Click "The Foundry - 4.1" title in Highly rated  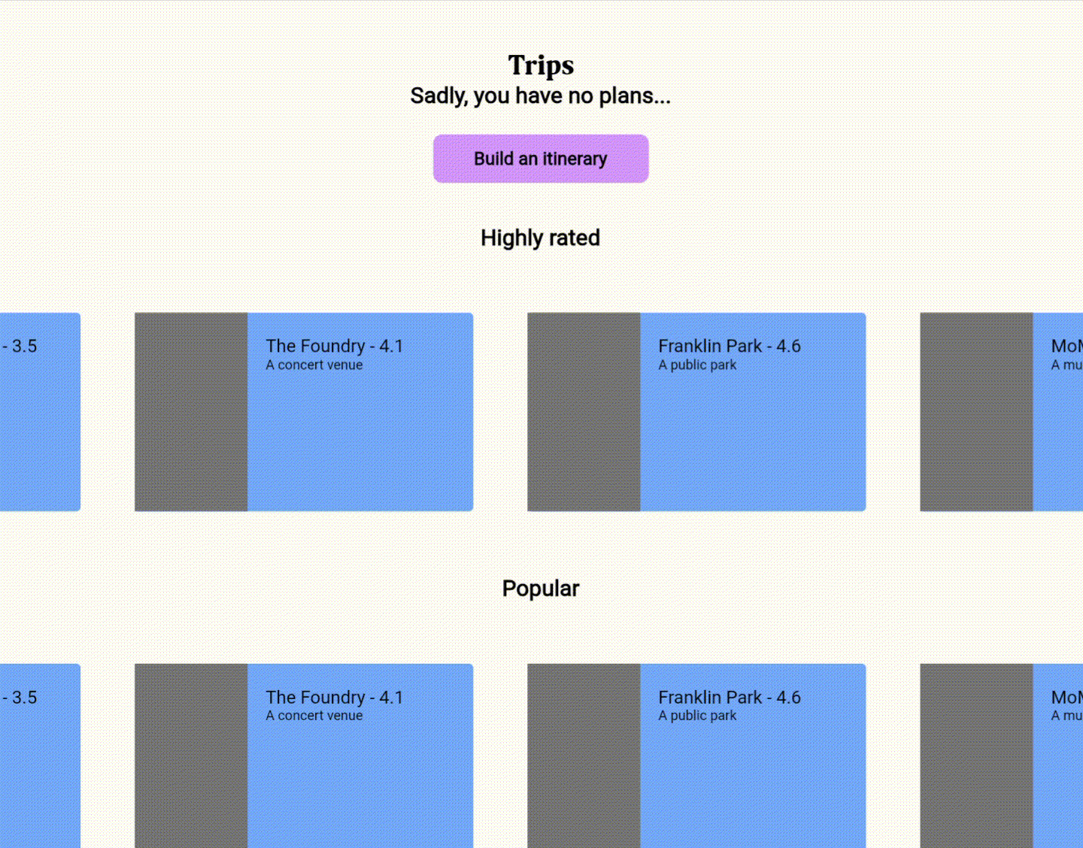click(x=335, y=346)
